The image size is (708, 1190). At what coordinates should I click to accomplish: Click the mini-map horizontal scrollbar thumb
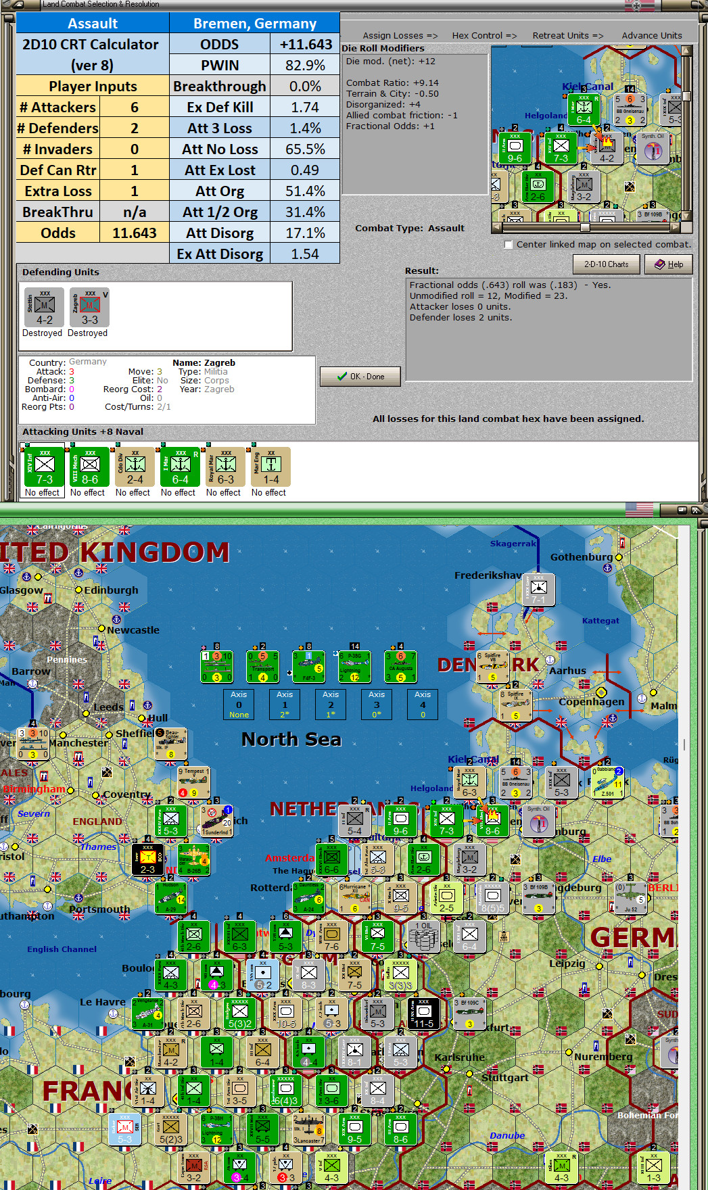(585, 227)
